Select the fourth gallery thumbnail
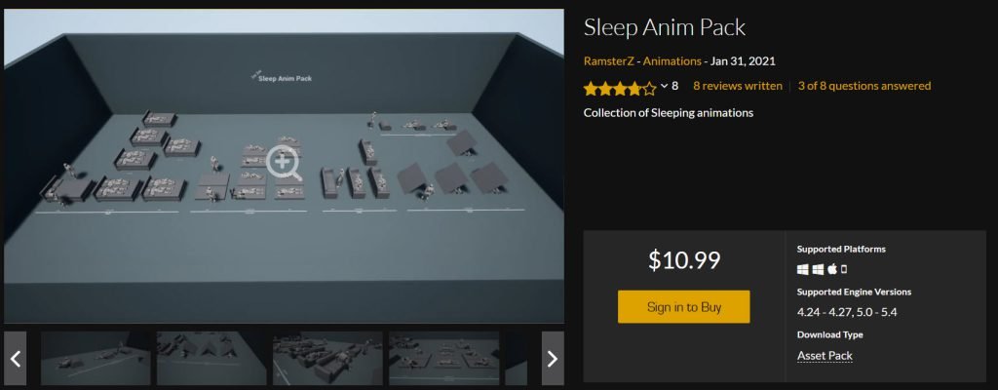 coord(443,358)
